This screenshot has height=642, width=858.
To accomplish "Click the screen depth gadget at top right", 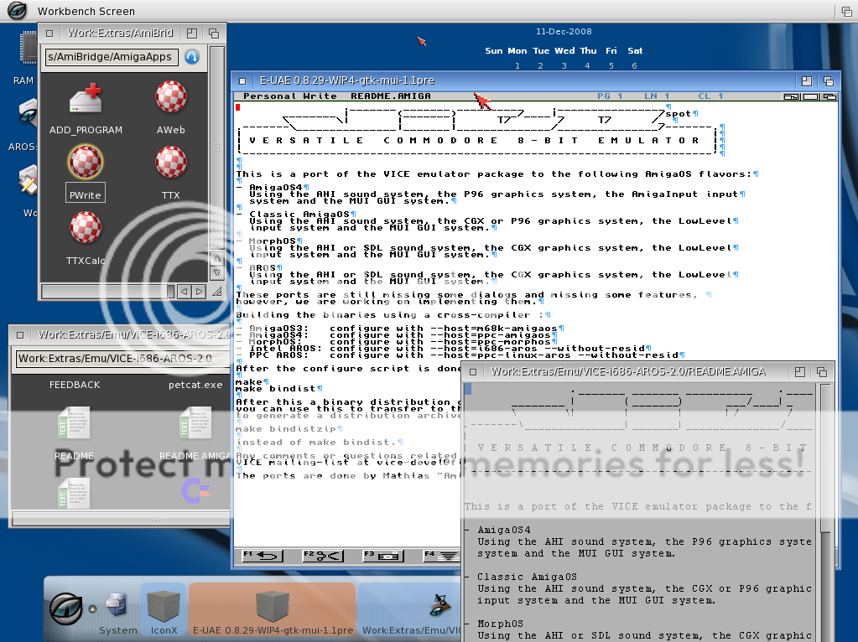I will (846, 11).
